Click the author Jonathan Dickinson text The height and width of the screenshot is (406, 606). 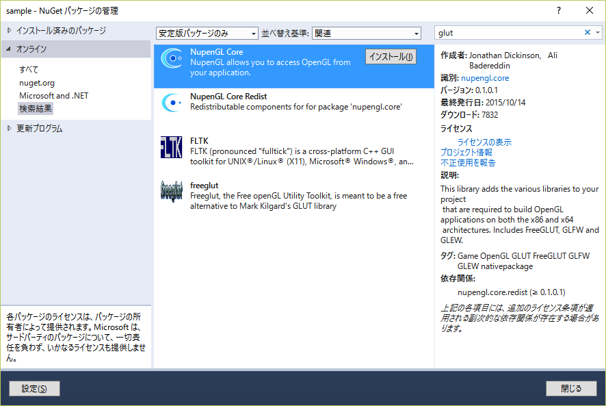click(x=504, y=55)
